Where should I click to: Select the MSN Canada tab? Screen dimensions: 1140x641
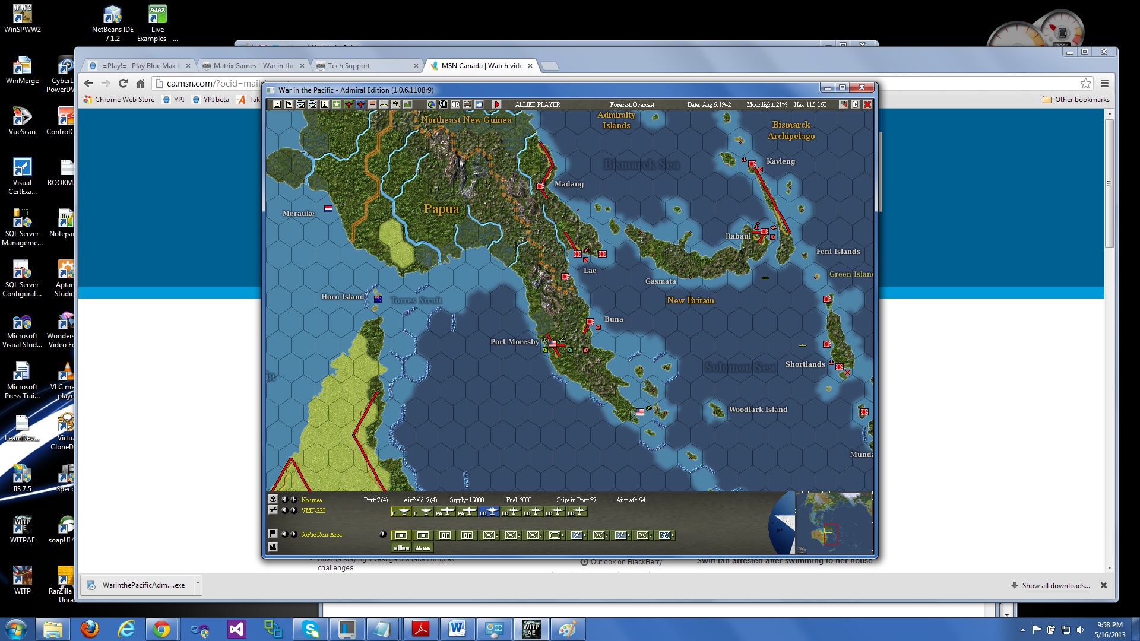[x=482, y=66]
